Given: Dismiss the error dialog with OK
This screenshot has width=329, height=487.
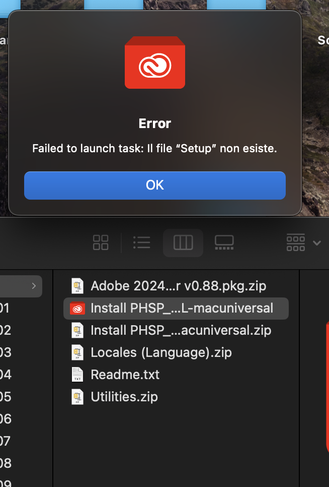Looking at the screenshot, I should point(154,185).
